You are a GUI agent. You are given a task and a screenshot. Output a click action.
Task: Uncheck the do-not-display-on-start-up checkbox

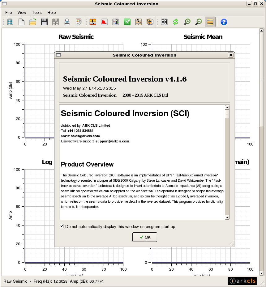coord(62,226)
